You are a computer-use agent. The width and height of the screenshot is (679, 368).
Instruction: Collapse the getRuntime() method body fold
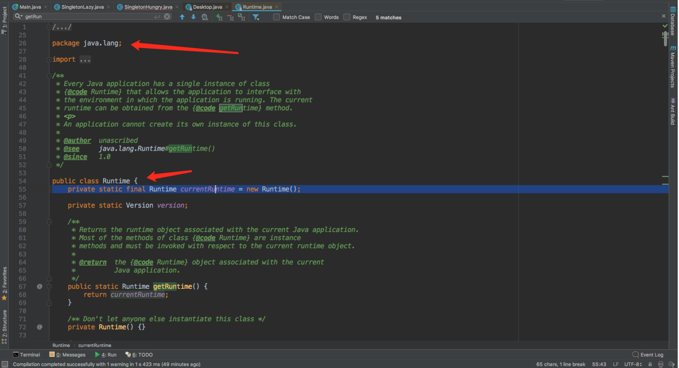49,287
